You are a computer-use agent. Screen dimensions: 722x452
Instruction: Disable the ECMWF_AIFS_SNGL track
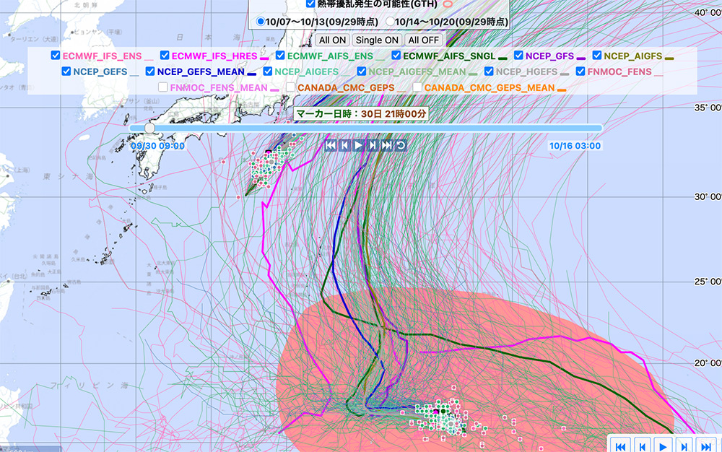click(396, 56)
